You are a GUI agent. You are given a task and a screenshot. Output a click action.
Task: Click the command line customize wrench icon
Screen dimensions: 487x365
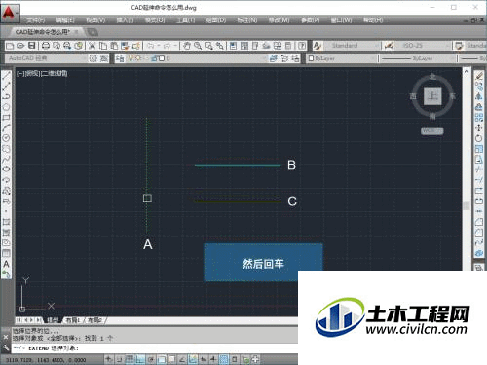tap(6, 348)
